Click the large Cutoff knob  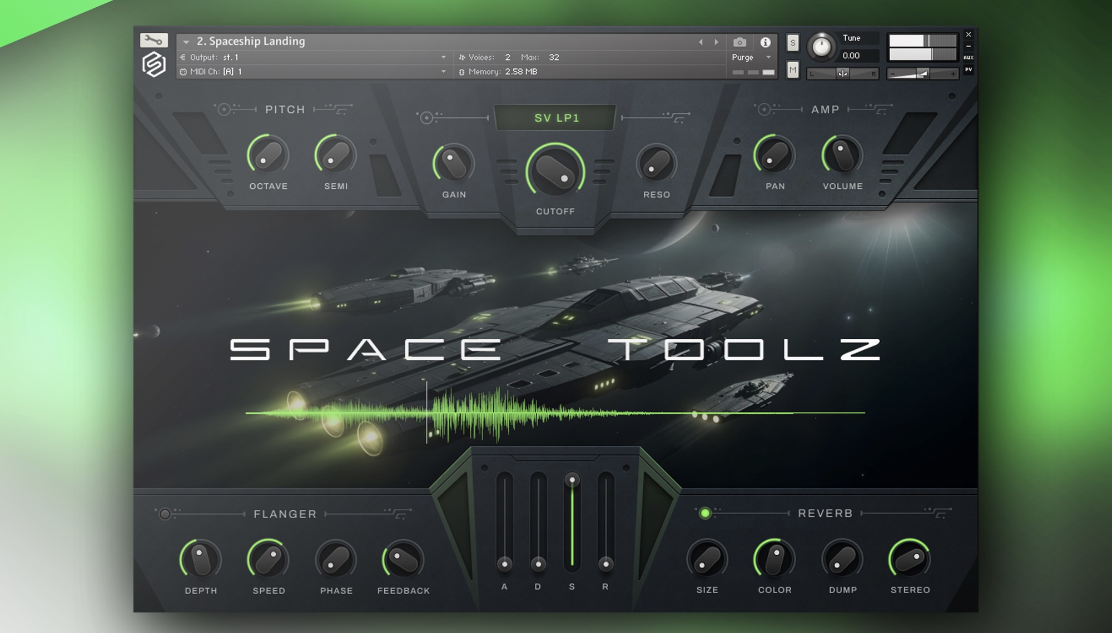point(555,170)
